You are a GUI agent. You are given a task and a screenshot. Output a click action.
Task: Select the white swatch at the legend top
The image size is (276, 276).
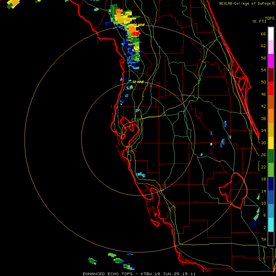pos(271,34)
